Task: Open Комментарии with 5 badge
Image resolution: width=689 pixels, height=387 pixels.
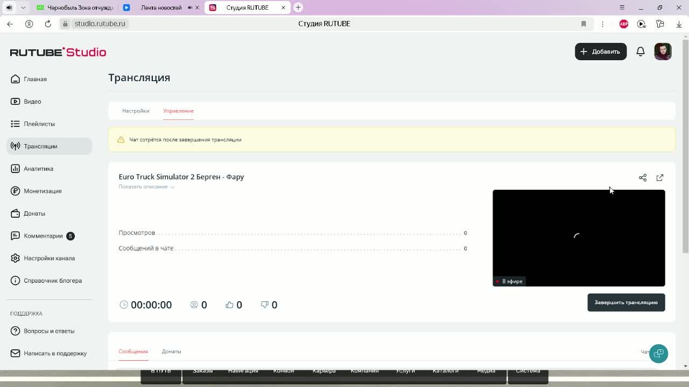Action: (x=49, y=236)
